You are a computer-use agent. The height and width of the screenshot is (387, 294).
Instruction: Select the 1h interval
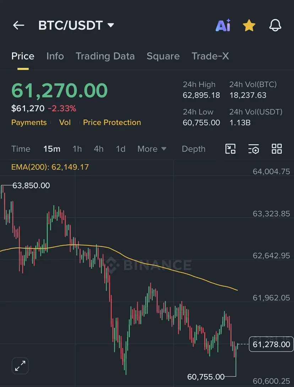point(77,149)
